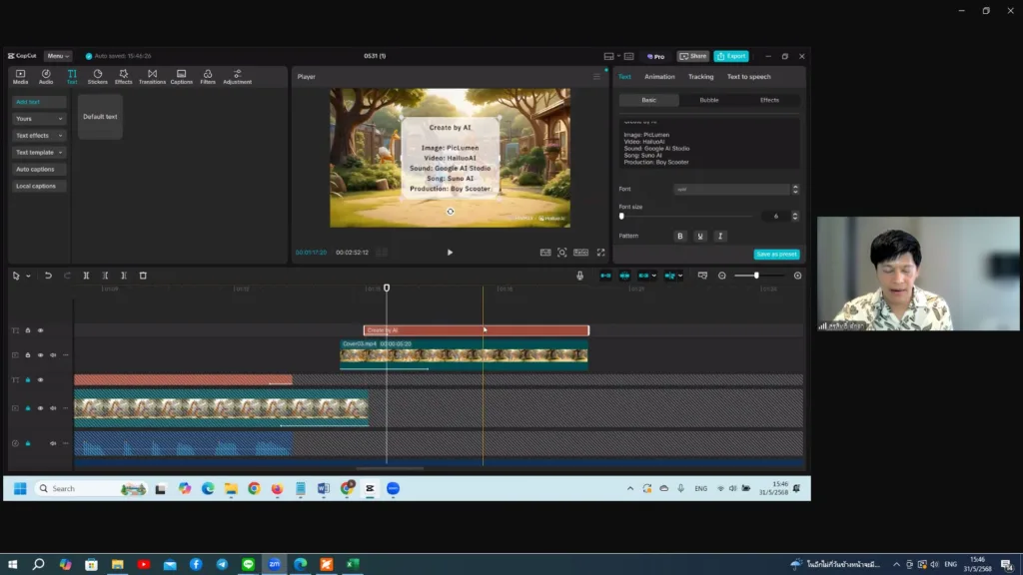Click the microphone record voiceover icon
The image size is (1023, 575).
579,276
